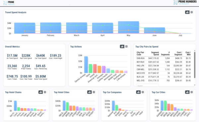
Task: Click the Qantas Airways blue bar
Action: pyautogui.click(x=86, y=64)
